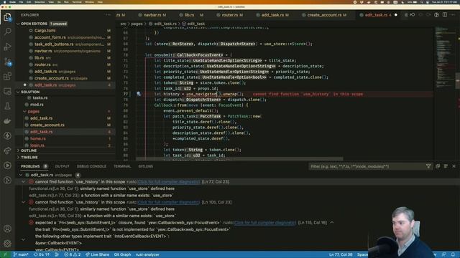The image size is (460, 258).
Task: Open Run and Debug view
Action: (7, 47)
